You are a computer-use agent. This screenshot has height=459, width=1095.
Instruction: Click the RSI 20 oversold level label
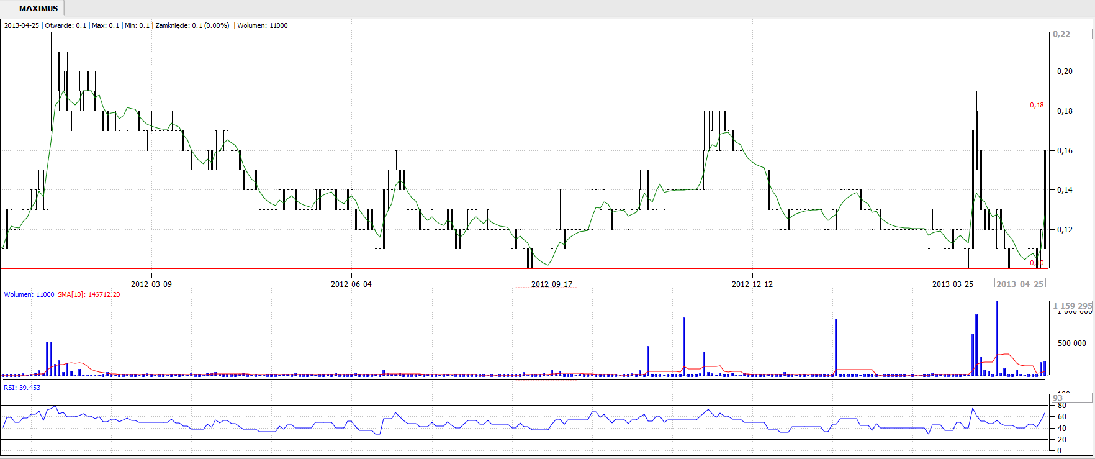1062,440
